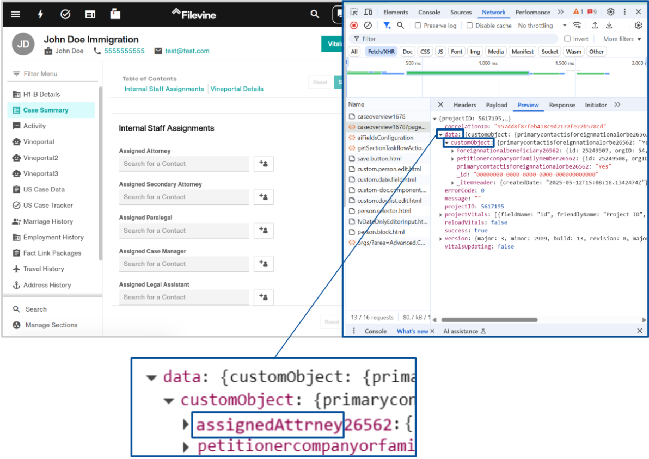
Task: Open the Payload tab
Action: click(x=496, y=104)
